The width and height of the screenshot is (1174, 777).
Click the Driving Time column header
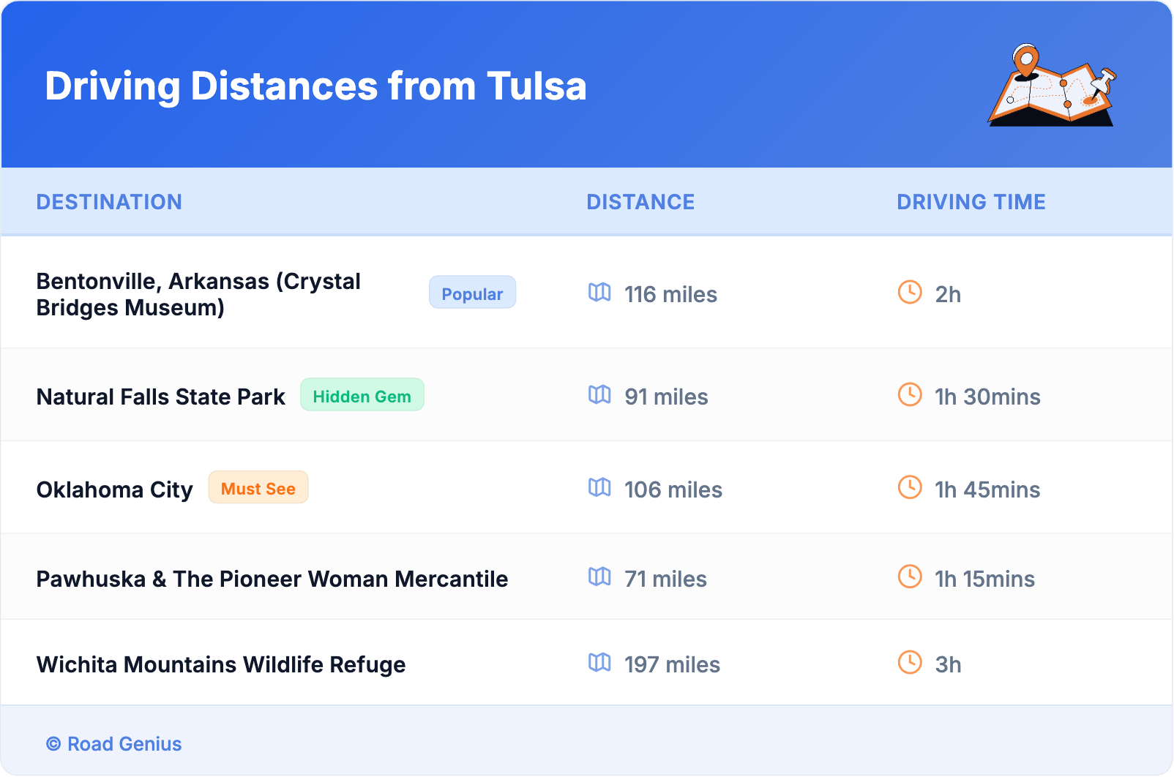(971, 202)
